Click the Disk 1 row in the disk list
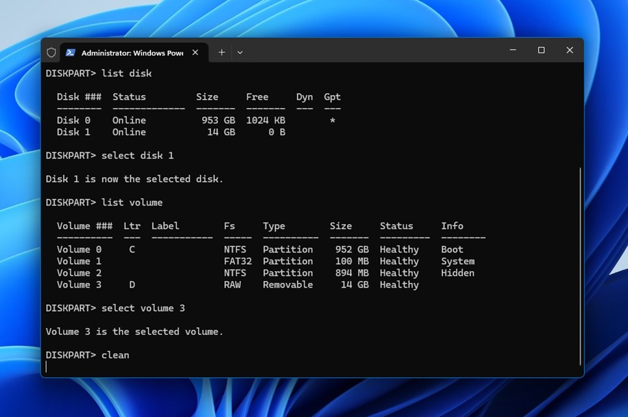Viewport: 628px width, 417px height. coord(171,132)
